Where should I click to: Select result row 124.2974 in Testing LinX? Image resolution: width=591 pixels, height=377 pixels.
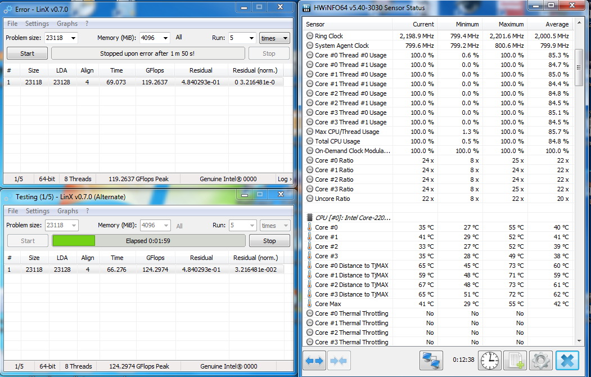[143, 269]
